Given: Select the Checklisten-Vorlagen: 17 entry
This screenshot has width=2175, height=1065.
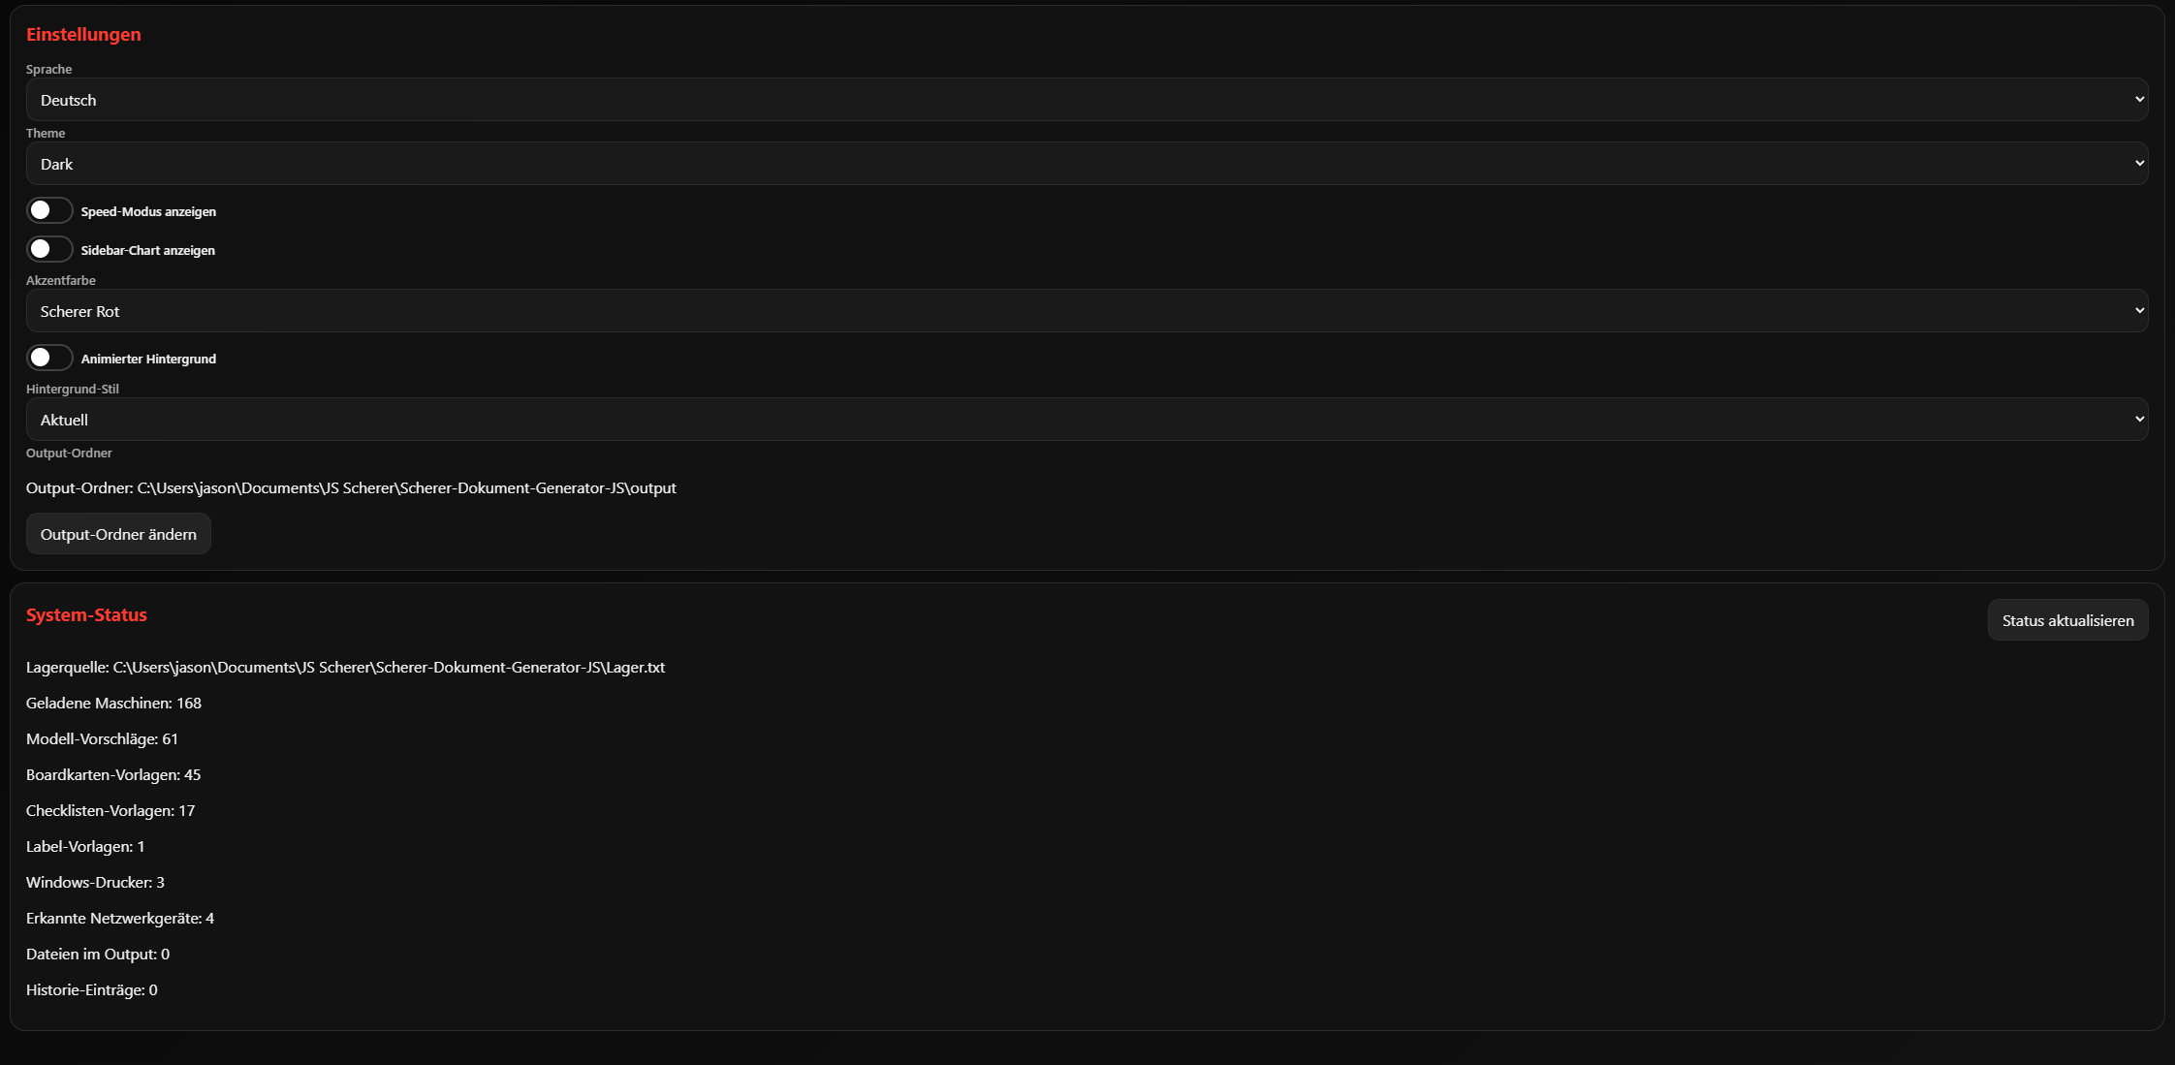Looking at the screenshot, I should [x=110, y=810].
